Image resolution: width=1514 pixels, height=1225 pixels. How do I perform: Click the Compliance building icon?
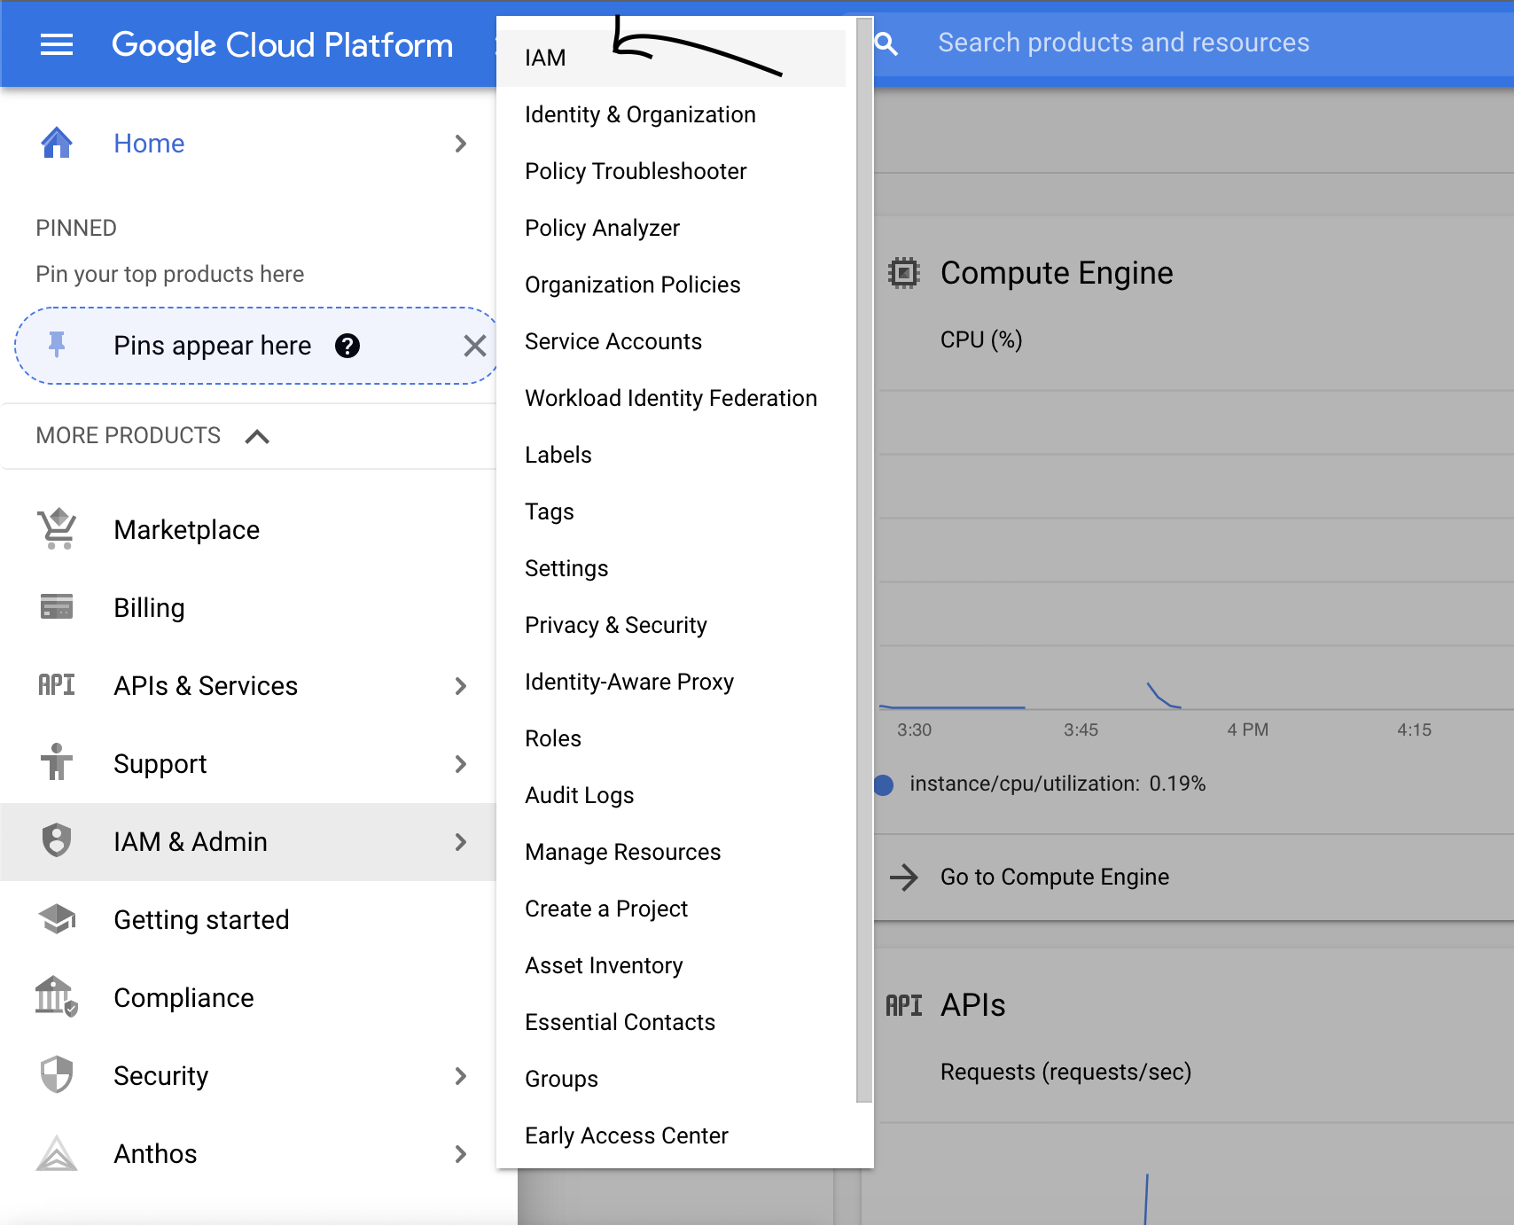(57, 997)
